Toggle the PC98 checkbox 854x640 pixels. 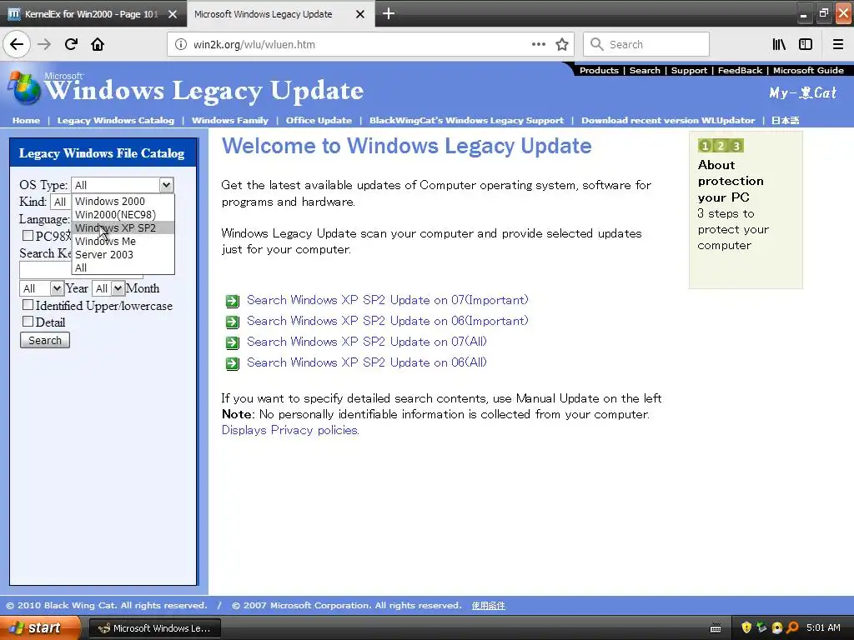coord(28,235)
